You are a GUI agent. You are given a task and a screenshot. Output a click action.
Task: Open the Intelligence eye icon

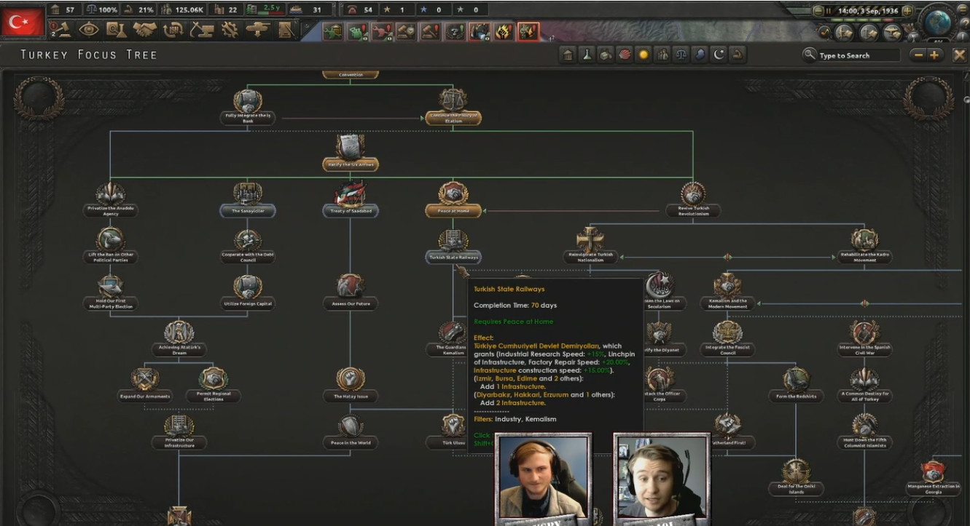[89, 29]
